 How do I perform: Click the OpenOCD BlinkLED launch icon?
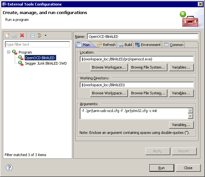(21, 57)
